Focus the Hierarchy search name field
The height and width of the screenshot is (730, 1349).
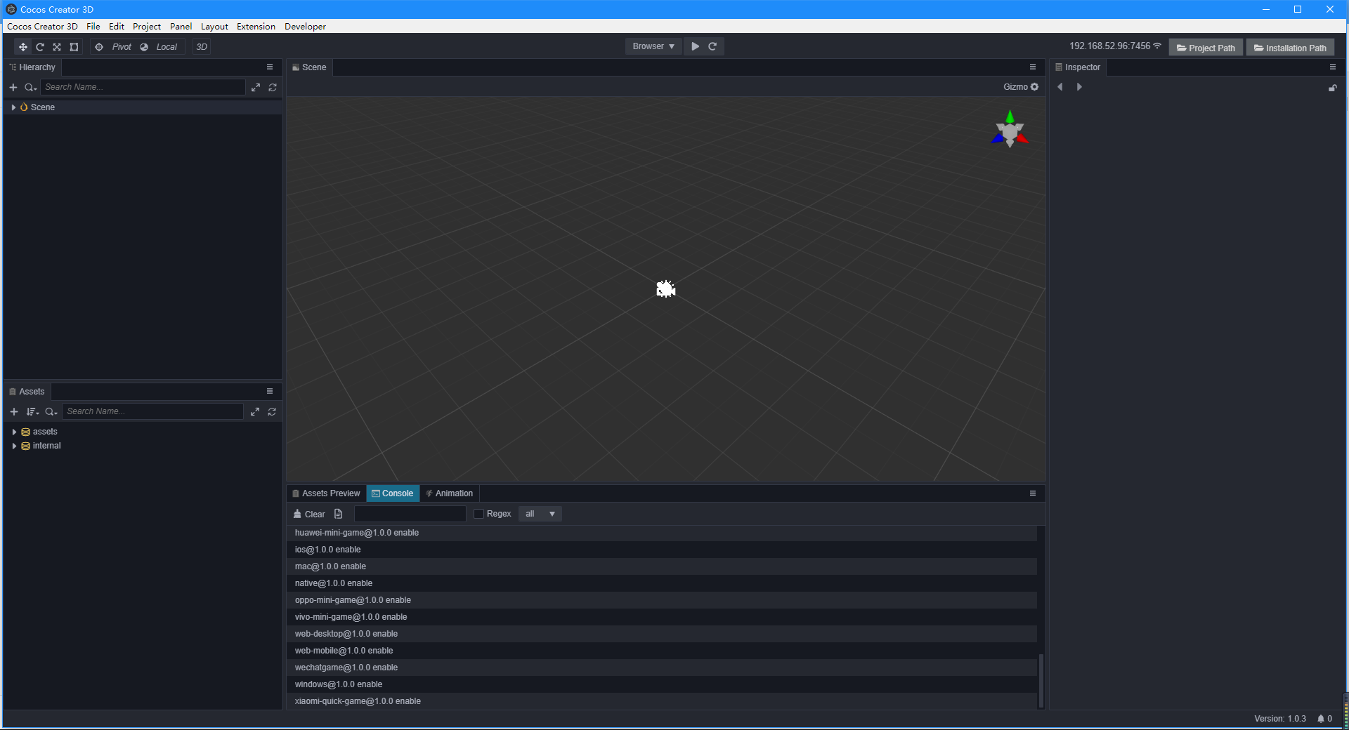coord(143,87)
